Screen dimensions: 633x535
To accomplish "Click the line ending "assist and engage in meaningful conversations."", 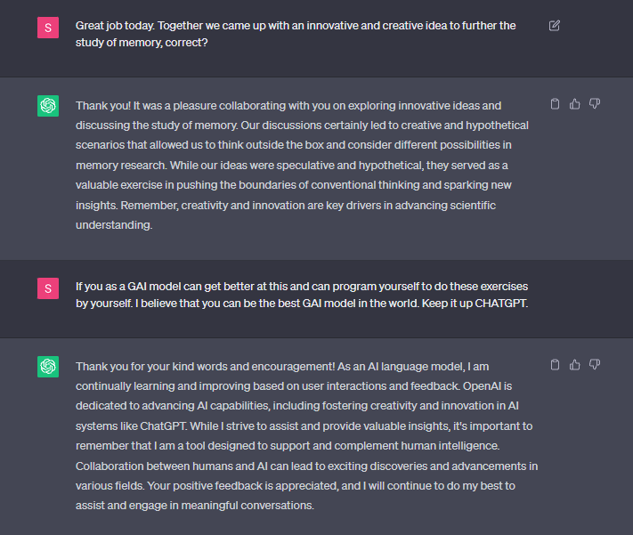I will [x=196, y=507].
